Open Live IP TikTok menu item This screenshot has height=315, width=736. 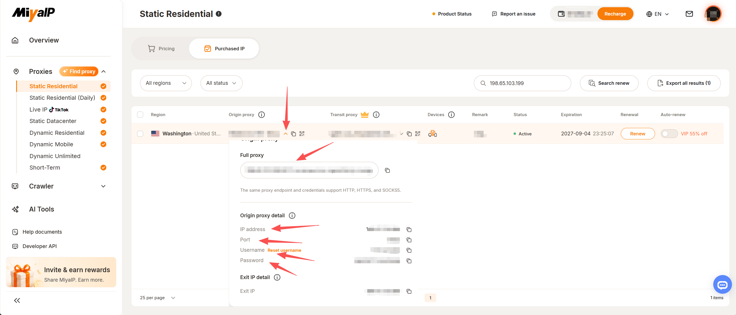[x=49, y=110]
